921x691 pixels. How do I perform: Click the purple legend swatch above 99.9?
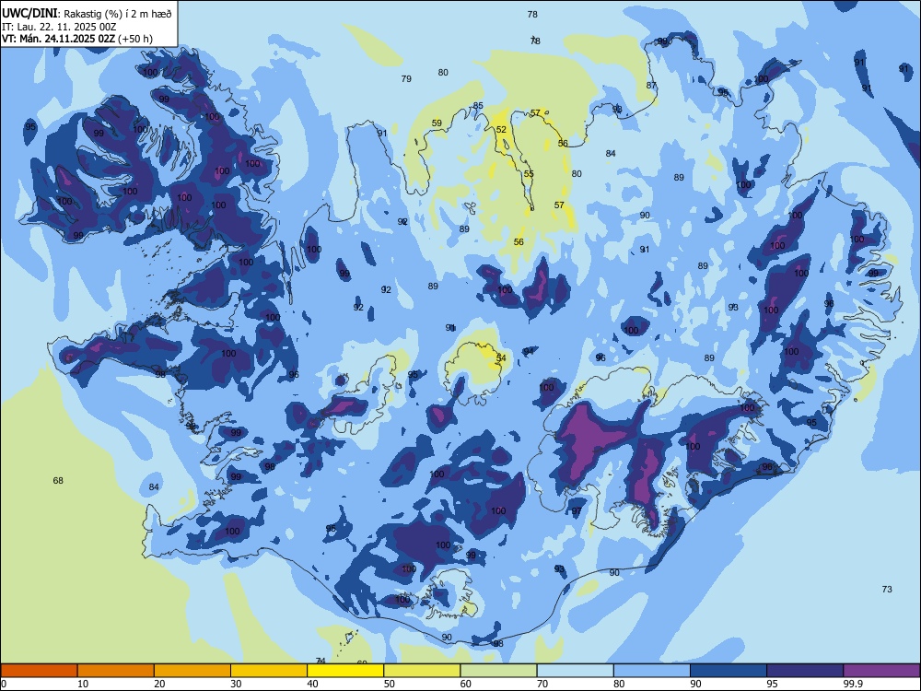point(881,671)
